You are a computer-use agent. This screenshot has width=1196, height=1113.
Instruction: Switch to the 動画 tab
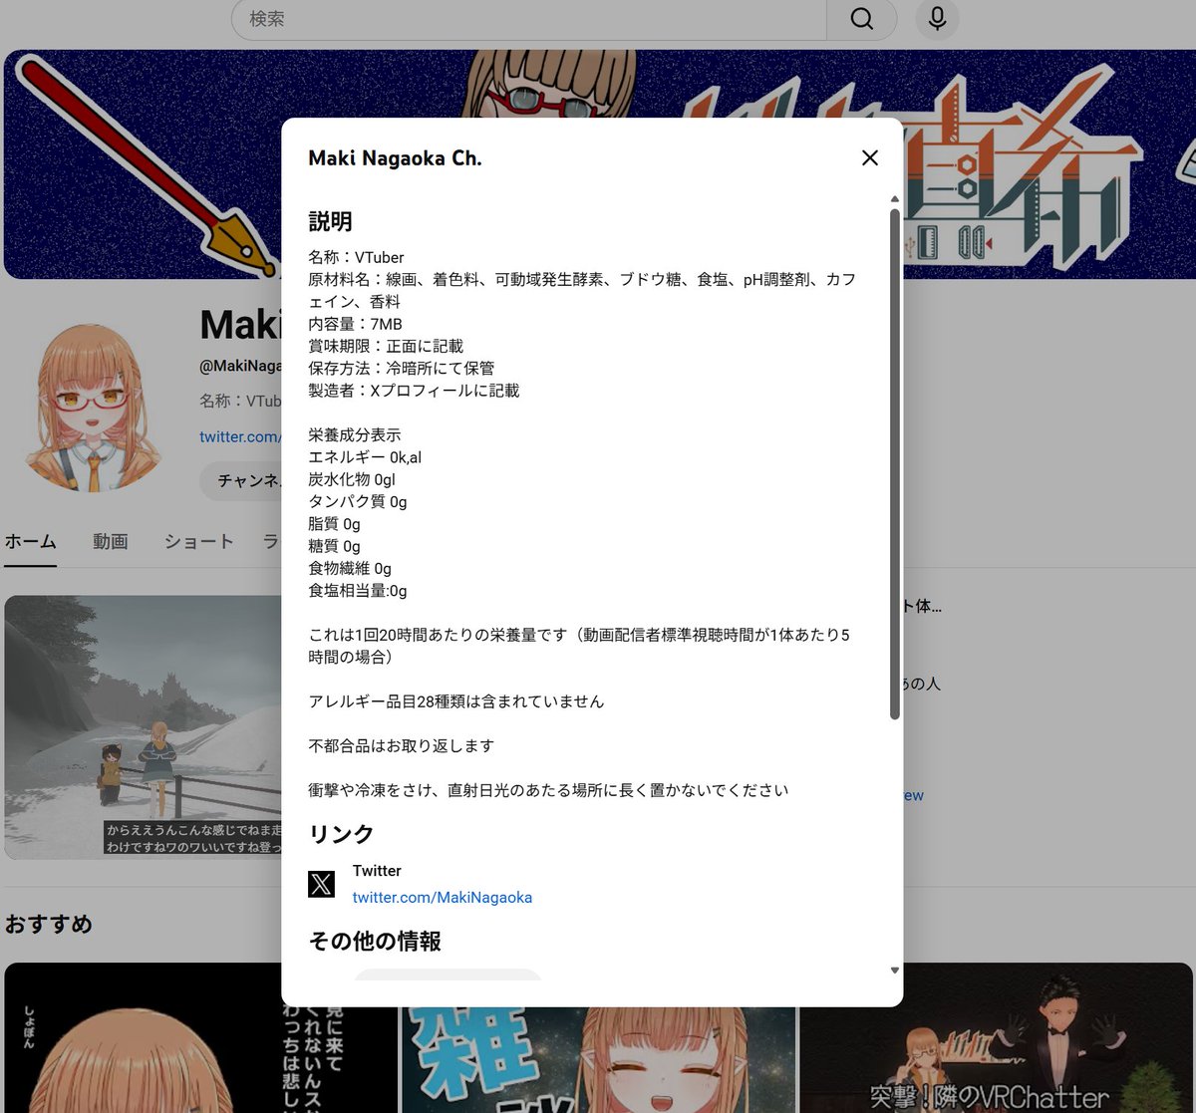110,542
